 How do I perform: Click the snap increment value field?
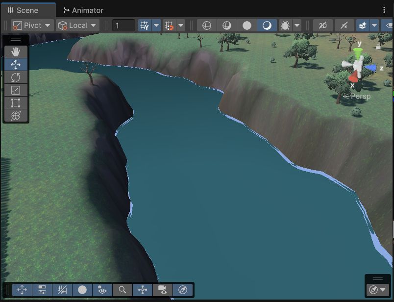pos(123,25)
